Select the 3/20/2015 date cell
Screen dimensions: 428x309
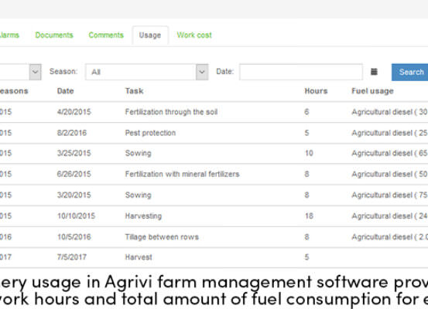(74, 195)
